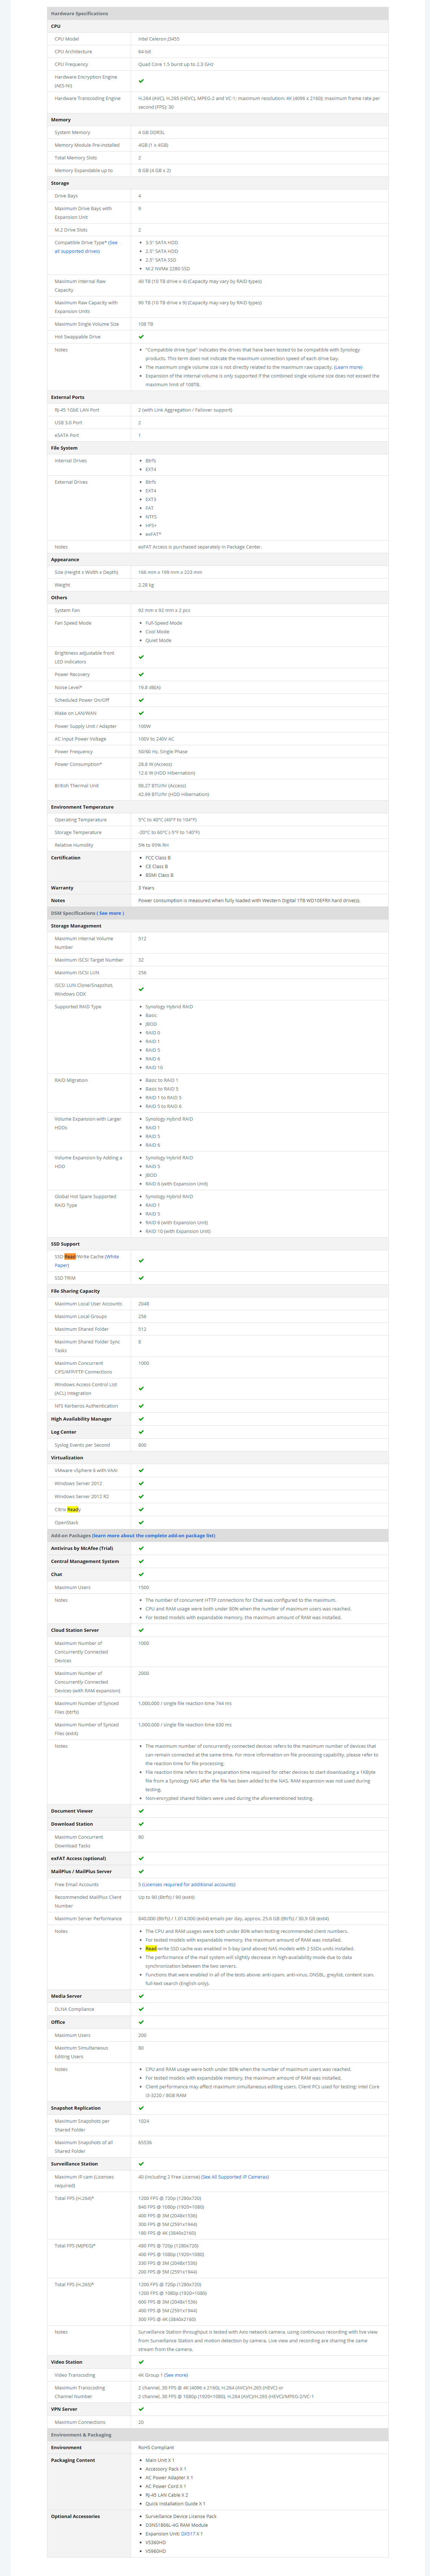The image size is (430, 2576).
Task: Click the High Availability Manager checkmark
Action: coord(141,1419)
